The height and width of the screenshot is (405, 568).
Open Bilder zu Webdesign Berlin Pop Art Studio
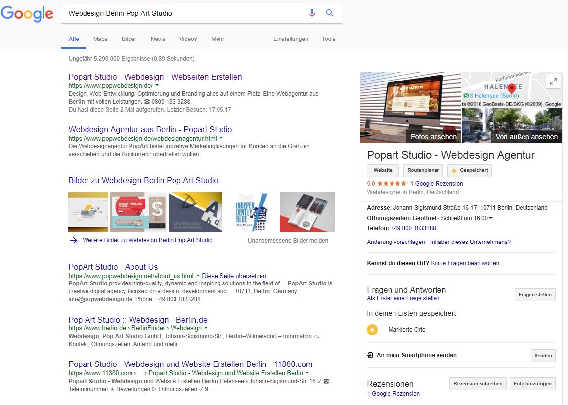tap(143, 181)
